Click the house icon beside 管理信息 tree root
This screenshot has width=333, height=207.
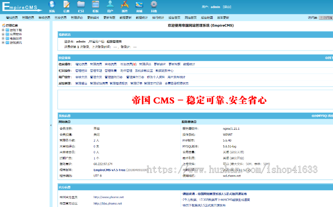point(4,26)
